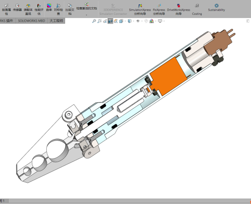Open the Curvature (曲率) display tool
Viewport: 251px width, 204px height.
[x=49, y=8]
